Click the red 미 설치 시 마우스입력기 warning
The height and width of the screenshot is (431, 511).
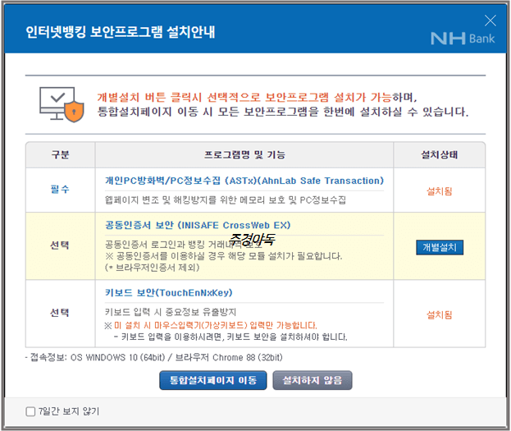tap(216, 325)
